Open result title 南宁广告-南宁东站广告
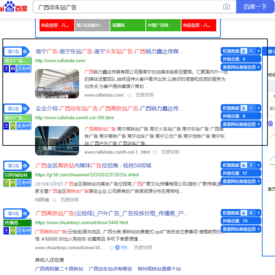Image resolution: width=275 pixels, height=275 pixels. (x=109, y=52)
